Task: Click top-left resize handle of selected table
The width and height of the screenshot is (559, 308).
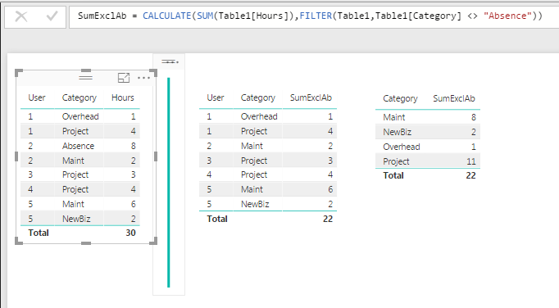Action: point(19,73)
